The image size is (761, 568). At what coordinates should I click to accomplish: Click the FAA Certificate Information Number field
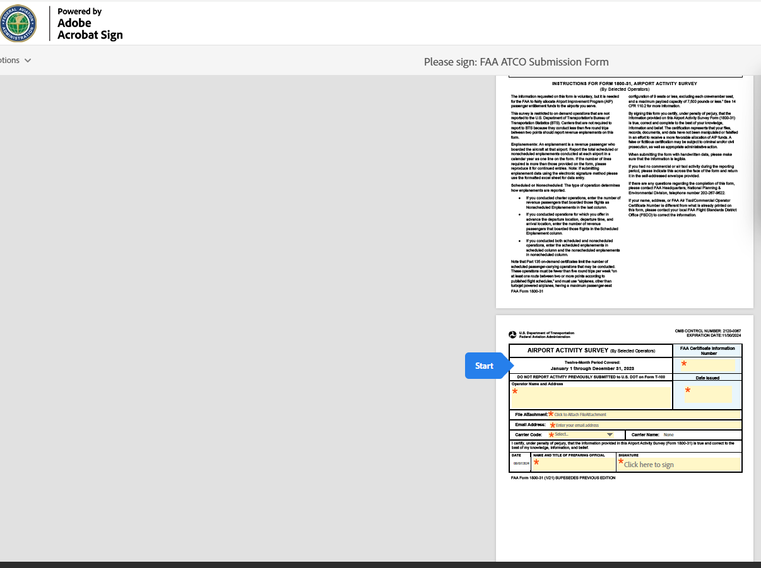point(707,365)
